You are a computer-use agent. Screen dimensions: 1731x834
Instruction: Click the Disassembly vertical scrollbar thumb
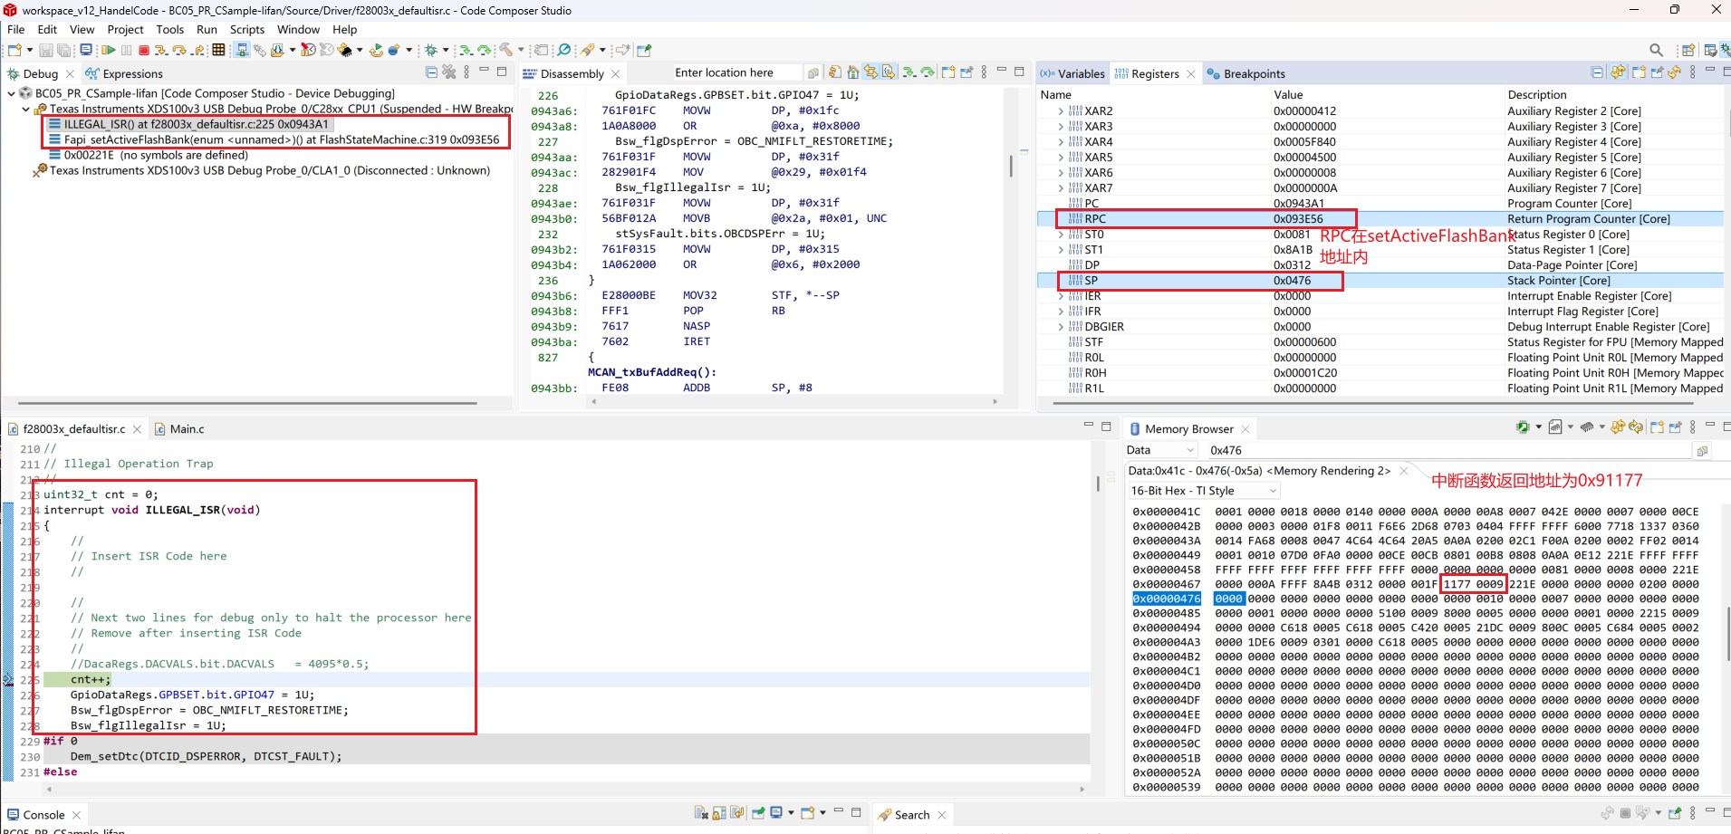(x=1010, y=166)
